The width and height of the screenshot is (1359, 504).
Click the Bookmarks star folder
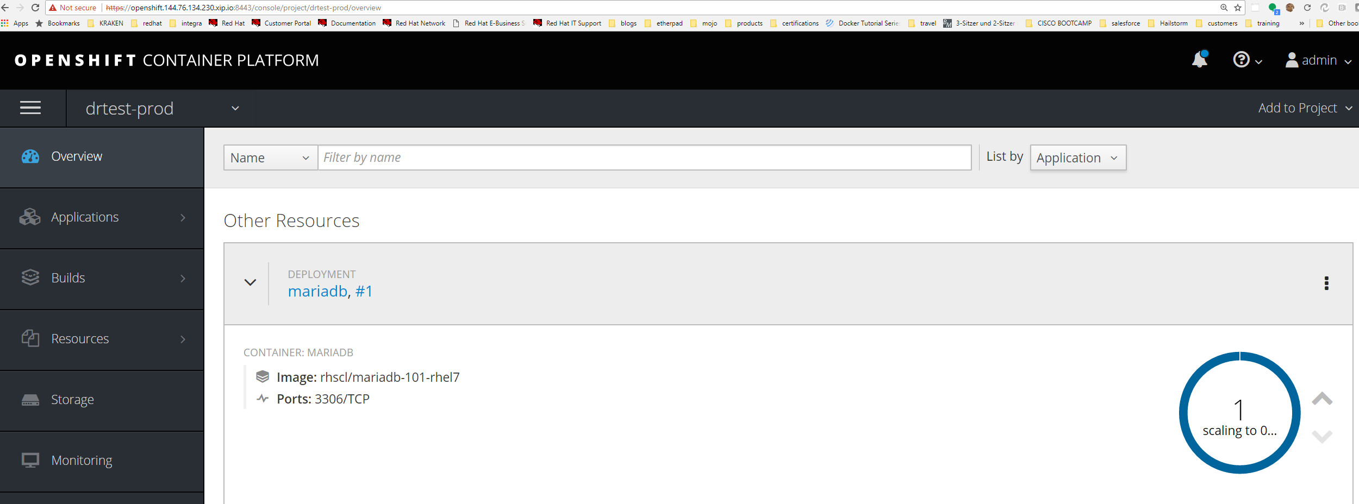click(58, 23)
